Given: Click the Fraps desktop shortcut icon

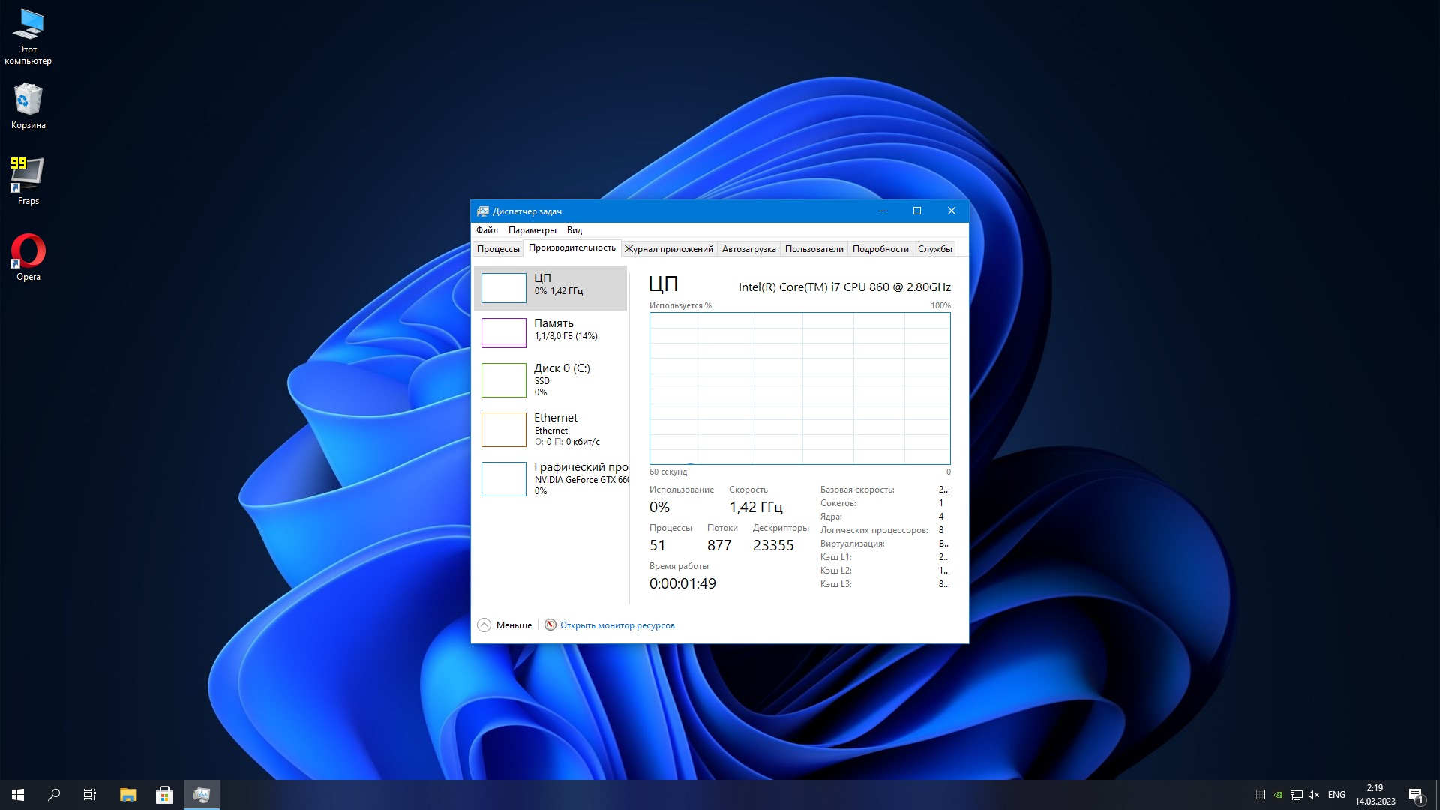Looking at the screenshot, I should (x=28, y=175).
